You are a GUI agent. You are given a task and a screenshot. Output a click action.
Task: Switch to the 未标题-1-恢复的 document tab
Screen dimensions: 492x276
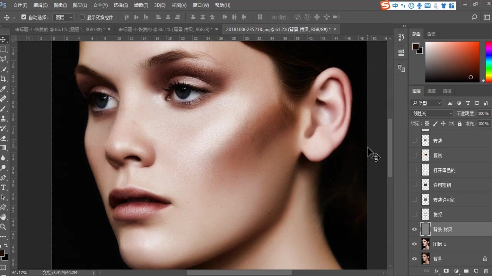pyautogui.click(x=60, y=30)
